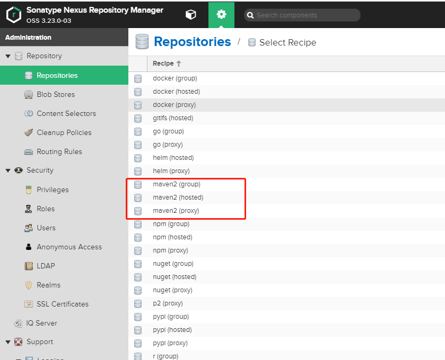The width and height of the screenshot is (445, 360).
Task: Sort by the Recipe column header
Action: 167,64
